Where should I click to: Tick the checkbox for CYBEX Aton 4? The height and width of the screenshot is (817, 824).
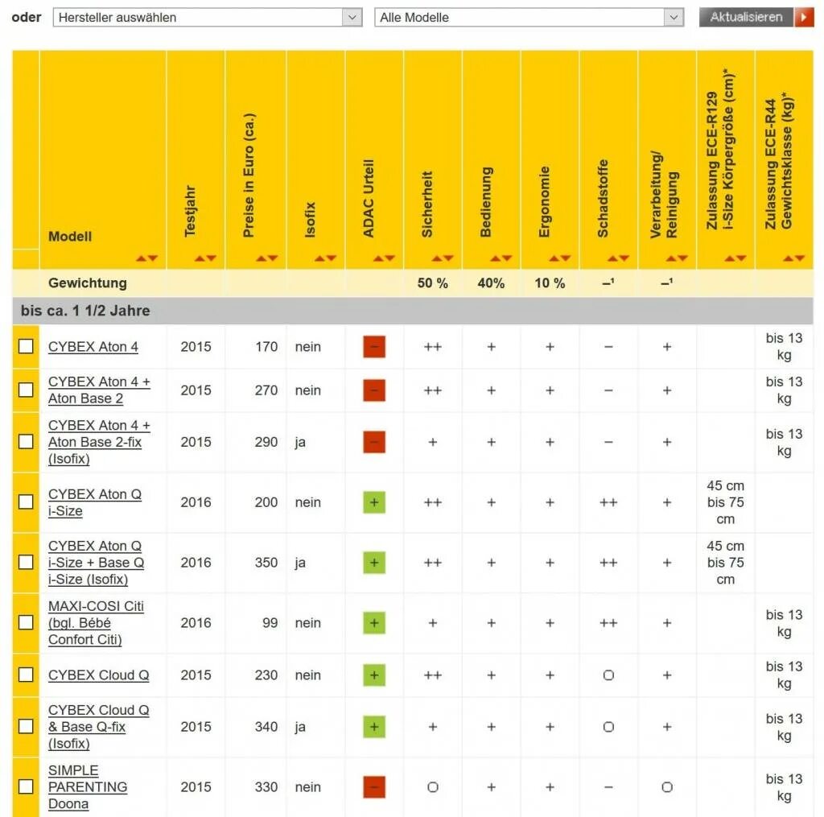pos(26,346)
